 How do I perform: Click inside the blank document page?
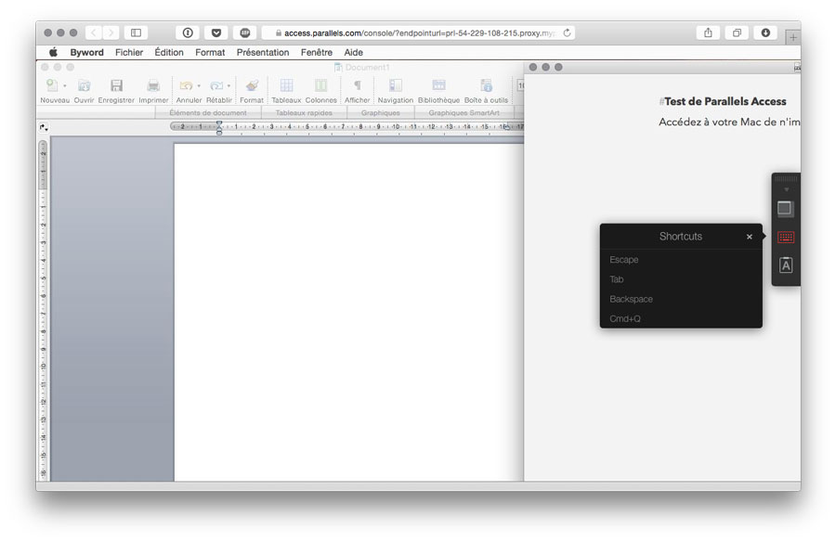click(x=348, y=313)
